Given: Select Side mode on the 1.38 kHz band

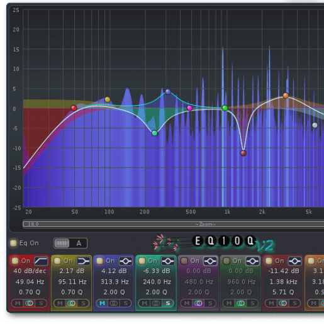Looking at the screenshot, I should 294,303.
